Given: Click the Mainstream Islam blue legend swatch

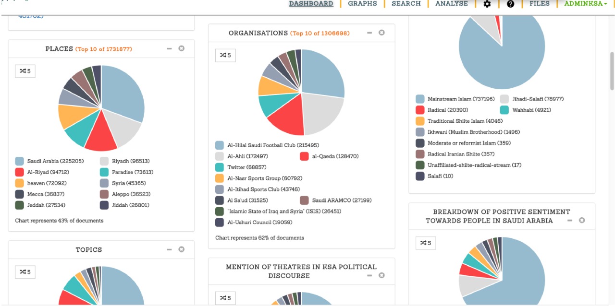Looking at the screenshot, I should [x=420, y=99].
